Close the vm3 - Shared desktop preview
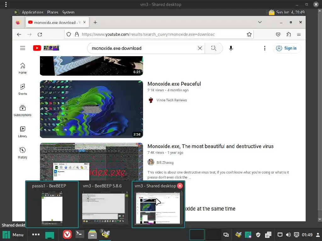The width and height of the screenshot is (322, 241). pos(180,186)
